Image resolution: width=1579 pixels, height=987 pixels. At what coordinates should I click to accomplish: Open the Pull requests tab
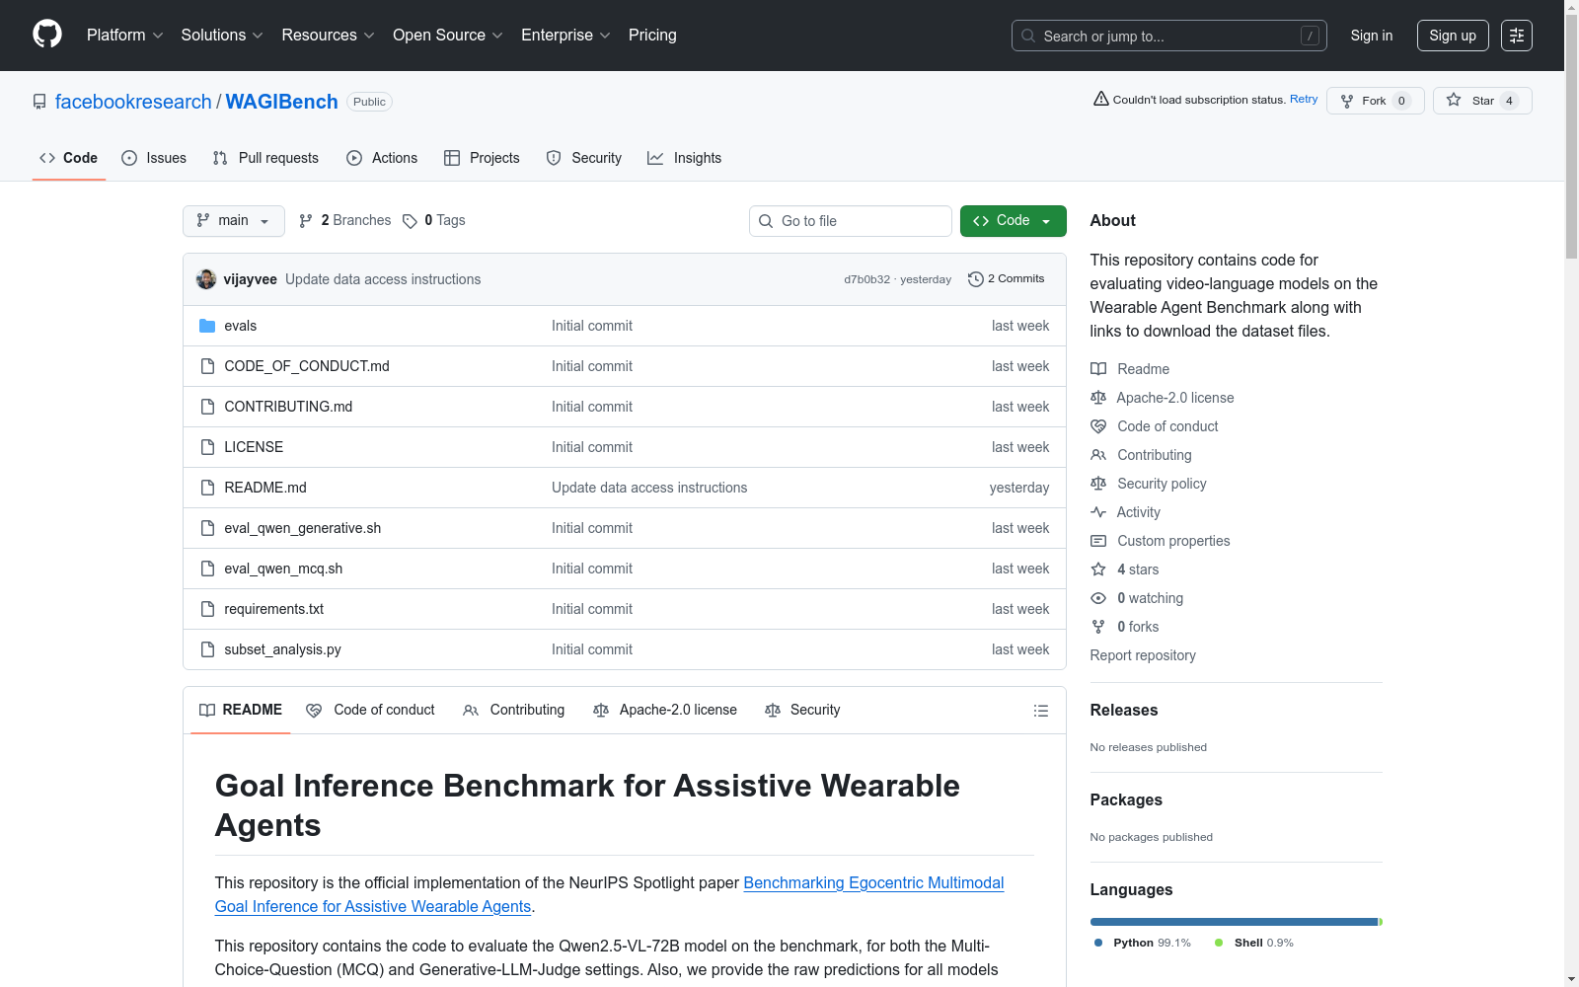click(265, 158)
